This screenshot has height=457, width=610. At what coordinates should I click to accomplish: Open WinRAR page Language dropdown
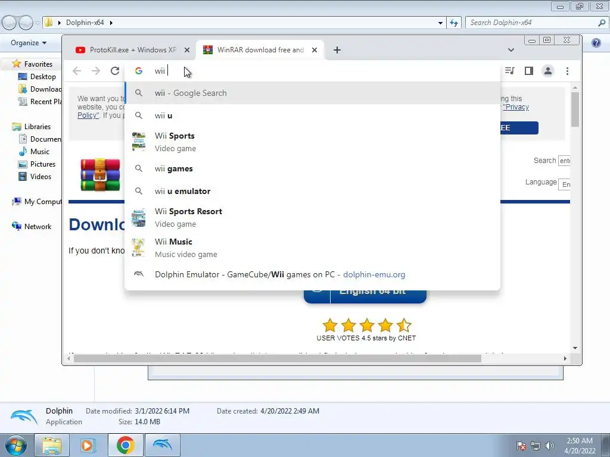coord(565,184)
